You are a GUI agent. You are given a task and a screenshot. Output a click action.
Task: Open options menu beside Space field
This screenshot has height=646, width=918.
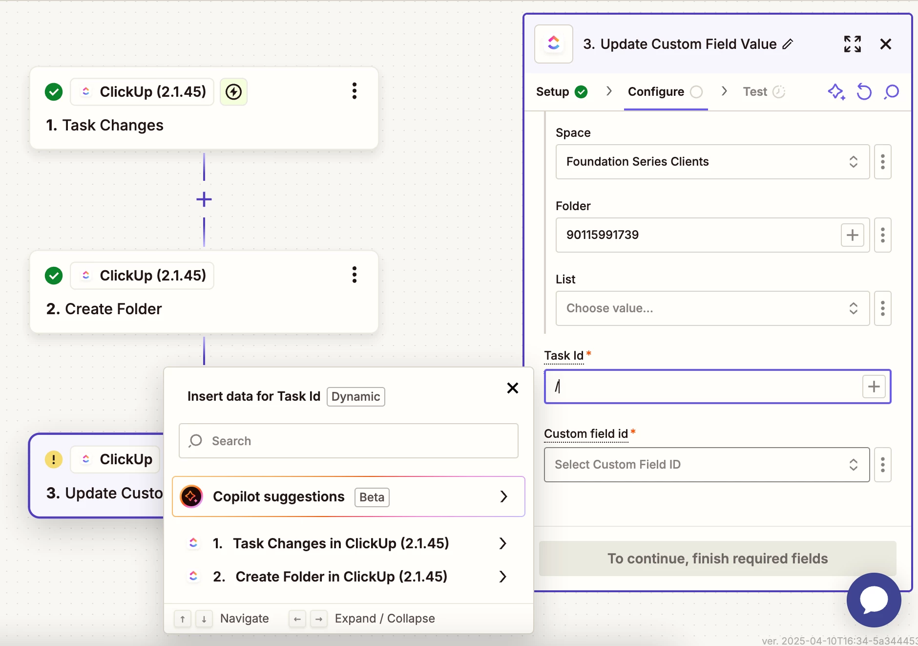click(883, 162)
